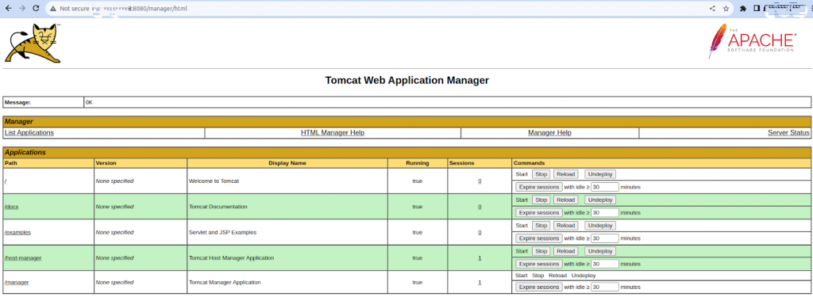
Task: Undeploy the /examples application
Action: 600,226
